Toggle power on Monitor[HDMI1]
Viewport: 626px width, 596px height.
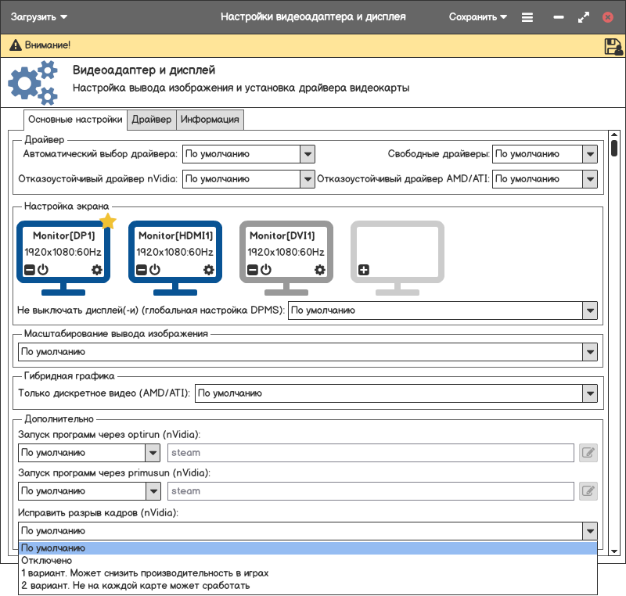[x=155, y=270]
